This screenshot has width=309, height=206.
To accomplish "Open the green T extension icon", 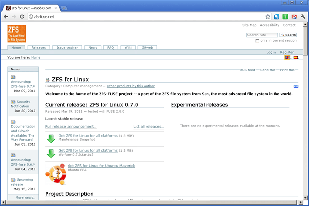I will 285,17.
